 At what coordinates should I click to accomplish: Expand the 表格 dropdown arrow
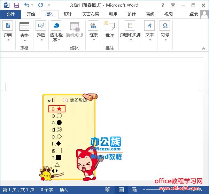(25, 40)
